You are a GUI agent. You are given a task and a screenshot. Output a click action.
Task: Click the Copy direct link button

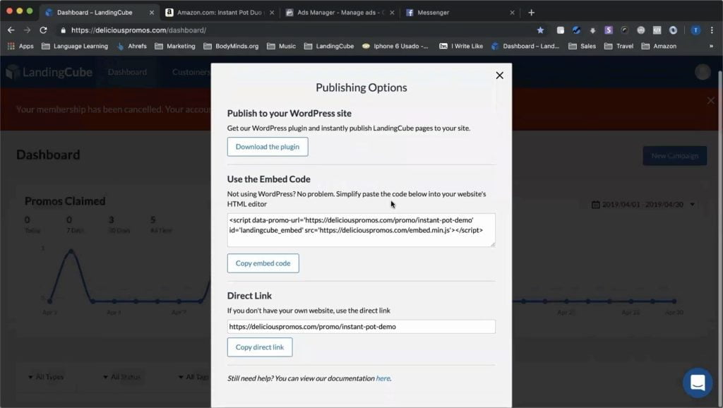260,347
